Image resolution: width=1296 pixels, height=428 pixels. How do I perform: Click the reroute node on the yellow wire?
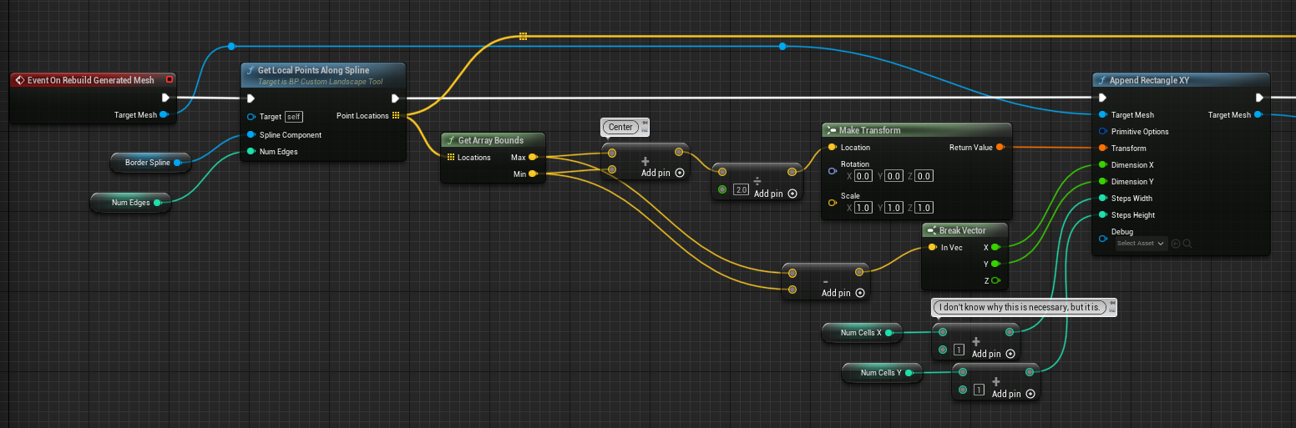[523, 37]
